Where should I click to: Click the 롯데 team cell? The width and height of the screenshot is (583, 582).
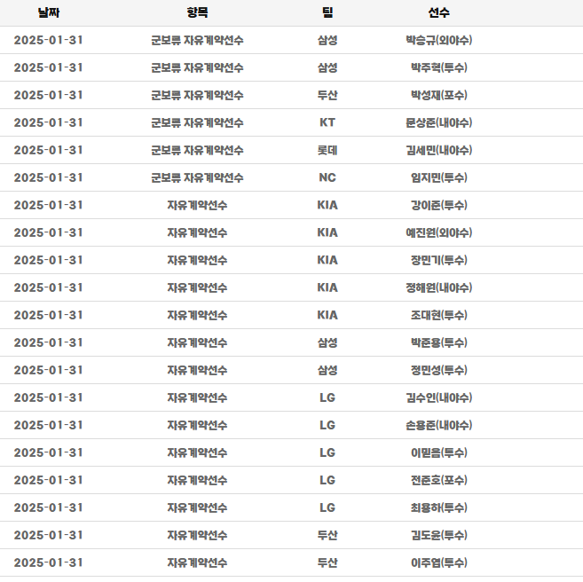point(327,150)
